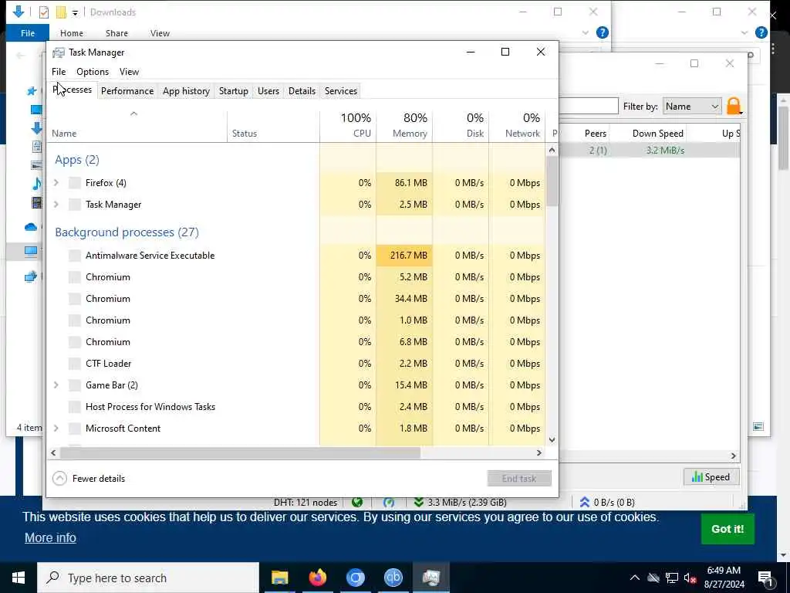Click the Speed button in qBittorrent
Viewport: 790px width, 593px height.
711,477
